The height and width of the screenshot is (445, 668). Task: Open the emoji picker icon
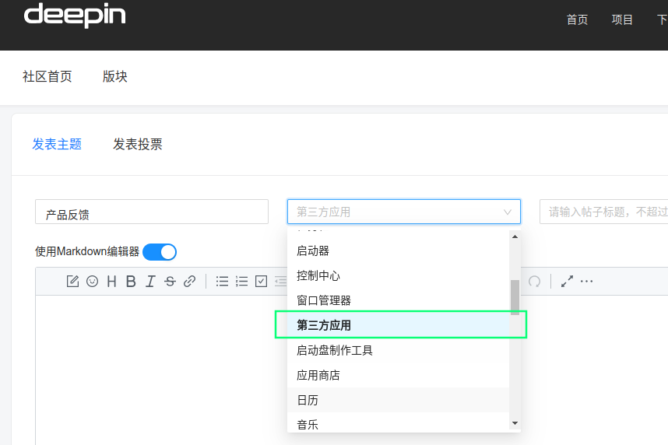(x=92, y=281)
